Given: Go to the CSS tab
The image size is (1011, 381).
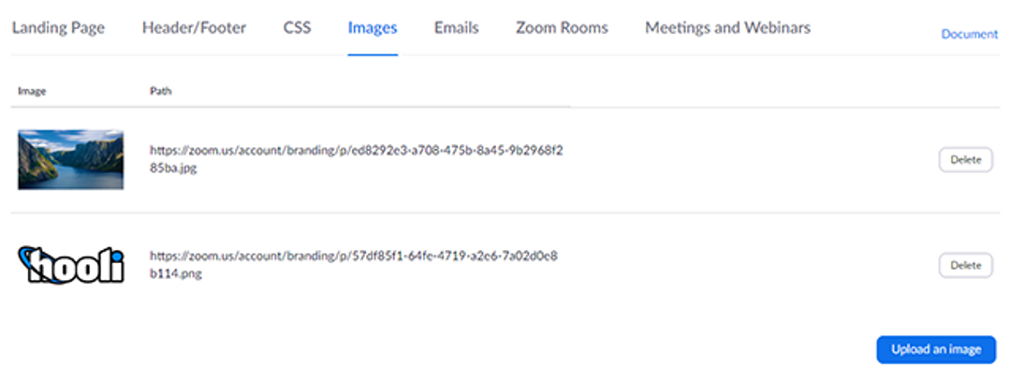Looking at the screenshot, I should 298,28.
